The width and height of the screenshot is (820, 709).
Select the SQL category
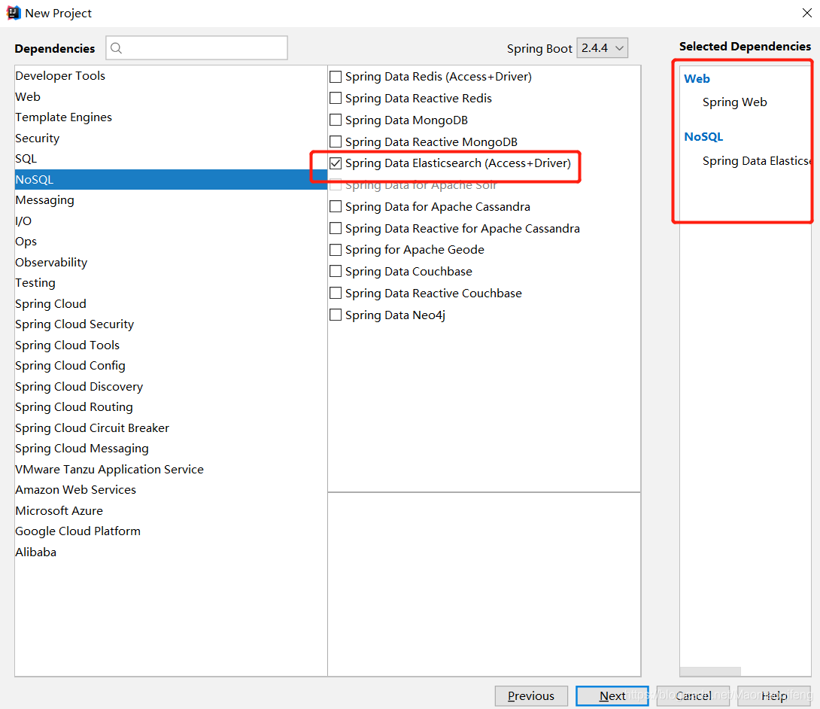coord(171,159)
